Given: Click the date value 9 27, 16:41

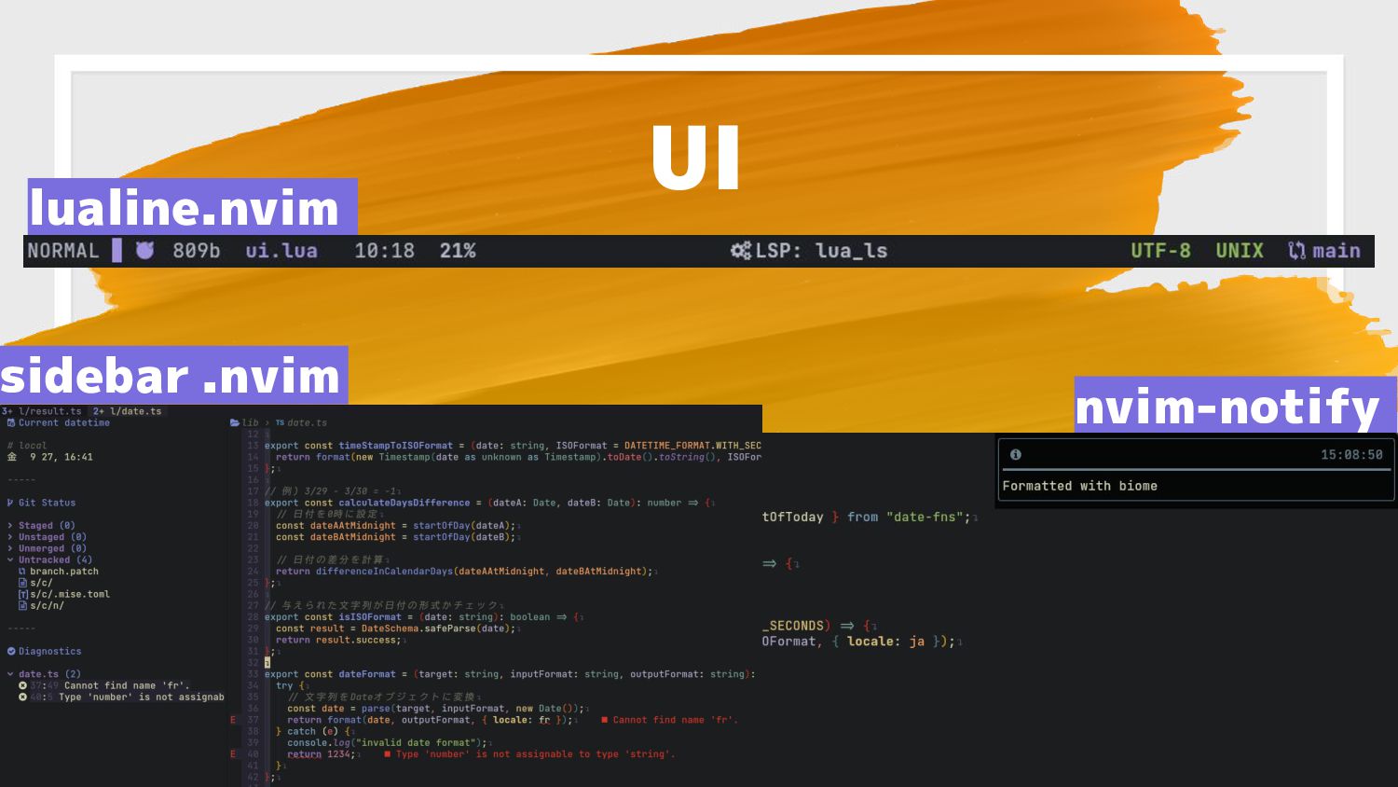Looking at the screenshot, I should coord(62,457).
